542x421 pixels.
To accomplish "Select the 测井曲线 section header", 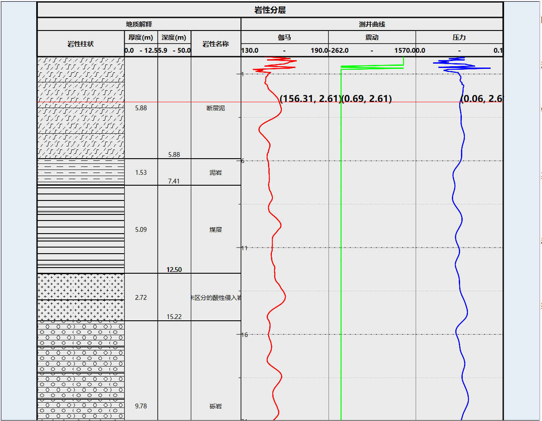I will pyautogui.click(x=372, y=24).
